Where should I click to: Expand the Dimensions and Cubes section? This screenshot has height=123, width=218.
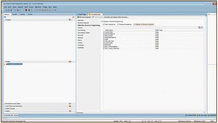click(4, 104)
